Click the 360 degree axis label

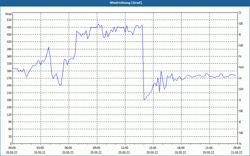pyautogui.click(x=9, y=56)
